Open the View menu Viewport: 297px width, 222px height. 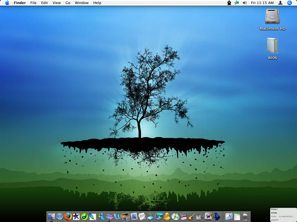[x=57, y=3]
